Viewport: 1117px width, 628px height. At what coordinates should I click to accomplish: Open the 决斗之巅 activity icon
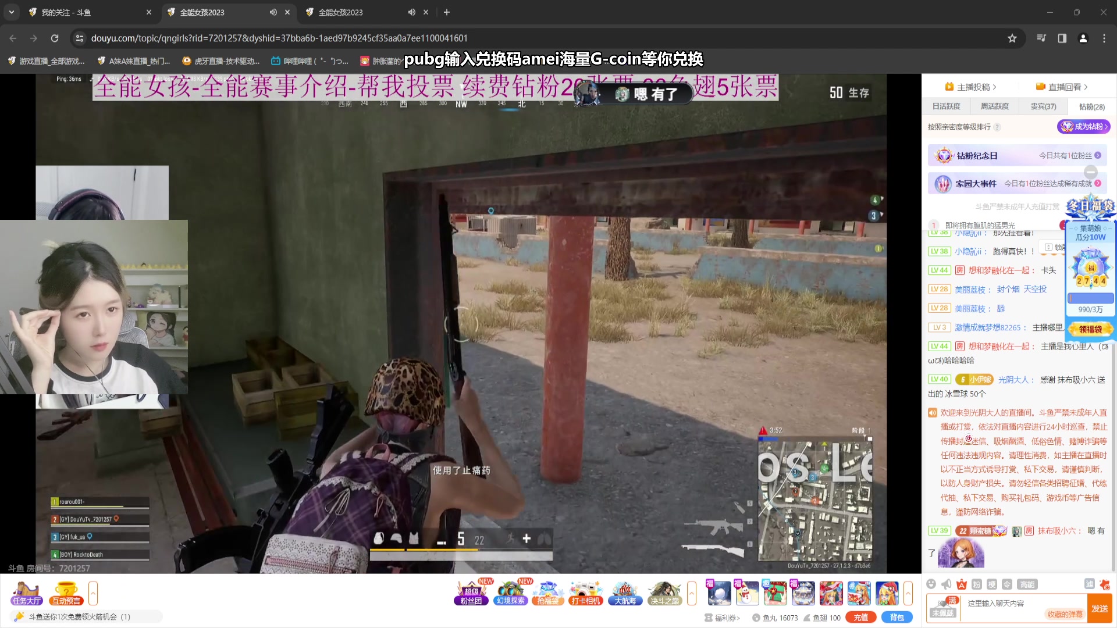tap(664, 593)
